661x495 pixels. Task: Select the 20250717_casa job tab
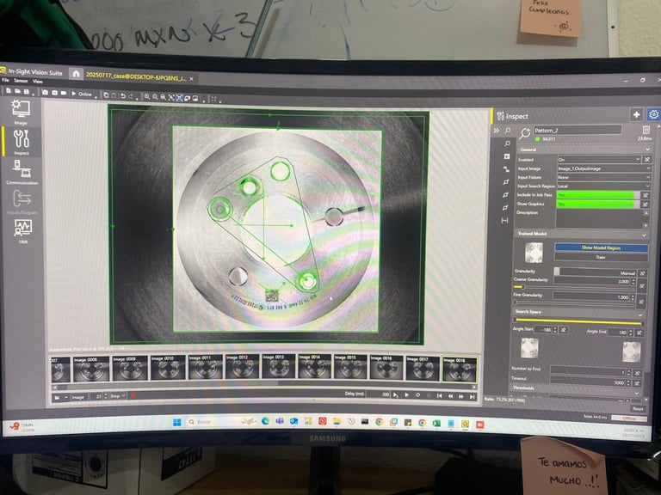click(136, 76)
